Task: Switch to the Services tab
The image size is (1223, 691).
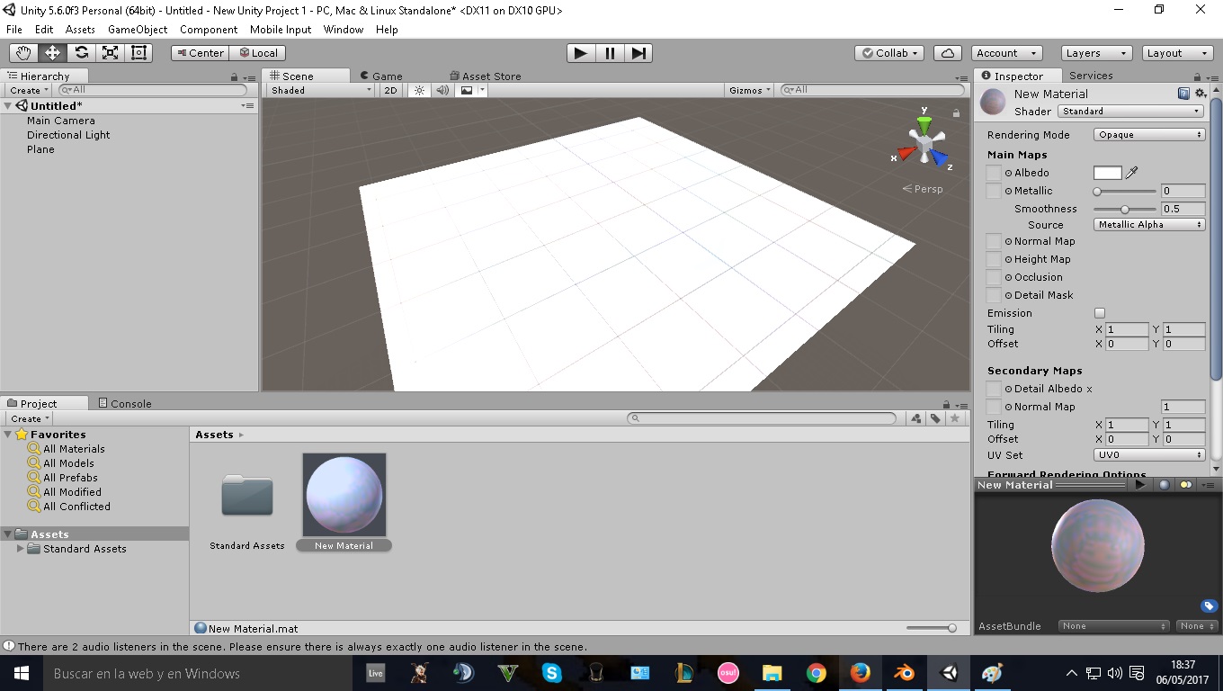Action: (1091, 76)
